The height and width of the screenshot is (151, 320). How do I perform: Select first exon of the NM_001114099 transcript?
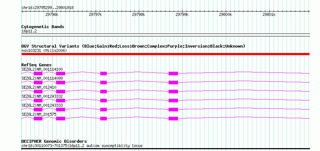(x=38, y=83)
